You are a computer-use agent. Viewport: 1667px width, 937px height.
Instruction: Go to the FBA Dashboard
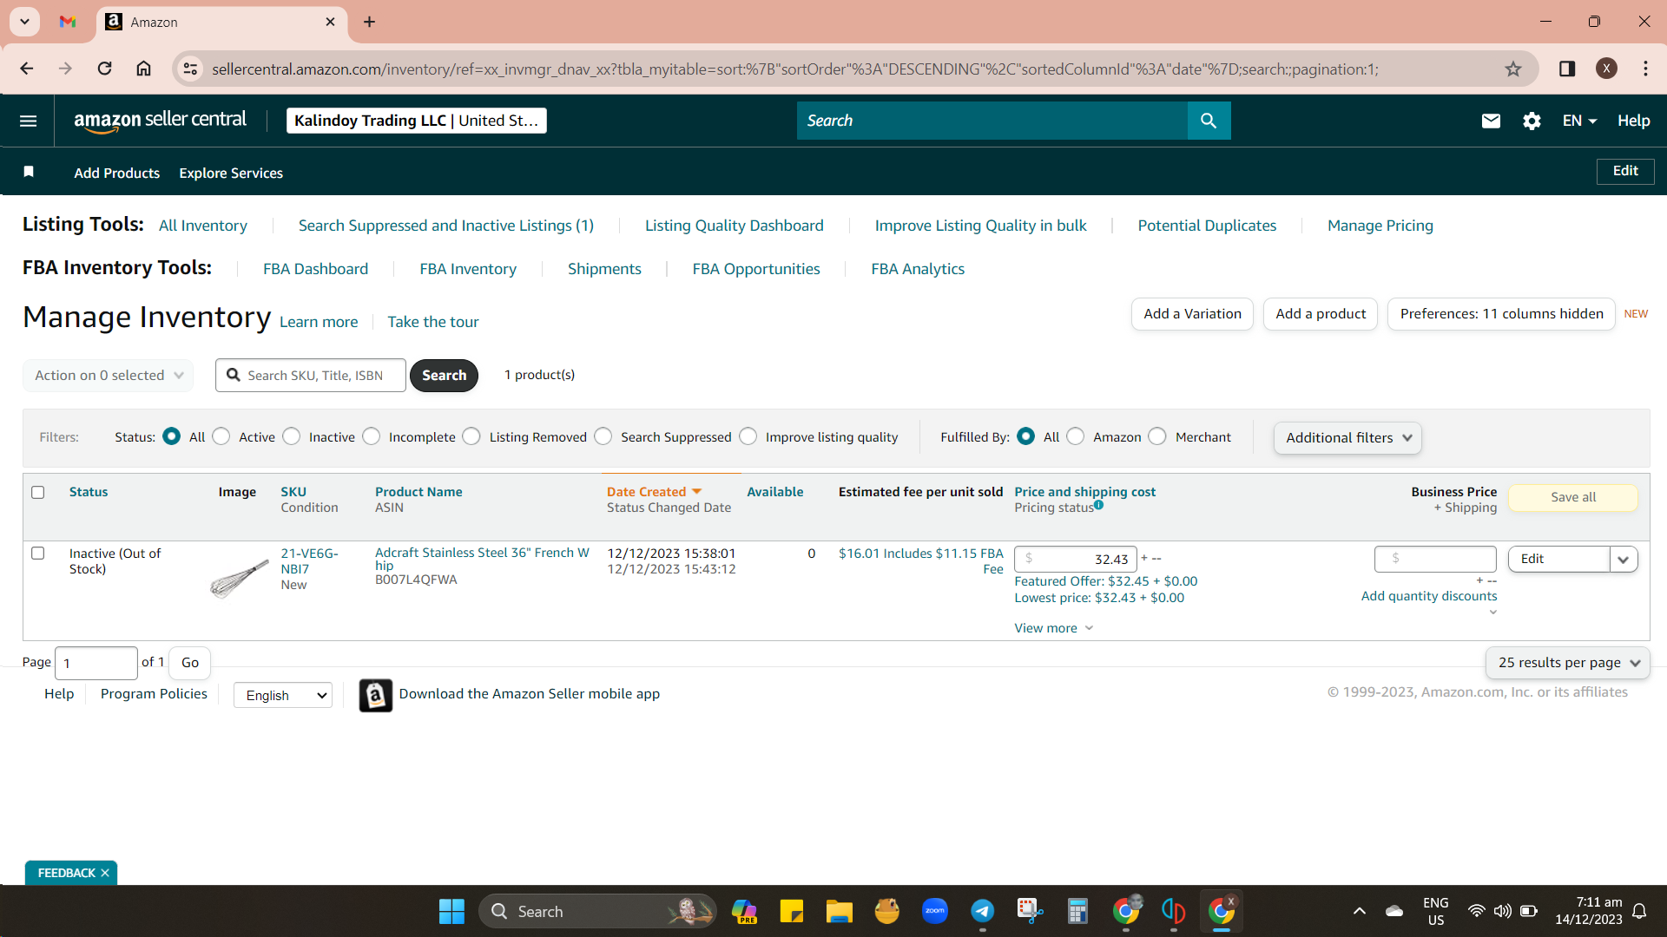[315, 269]
